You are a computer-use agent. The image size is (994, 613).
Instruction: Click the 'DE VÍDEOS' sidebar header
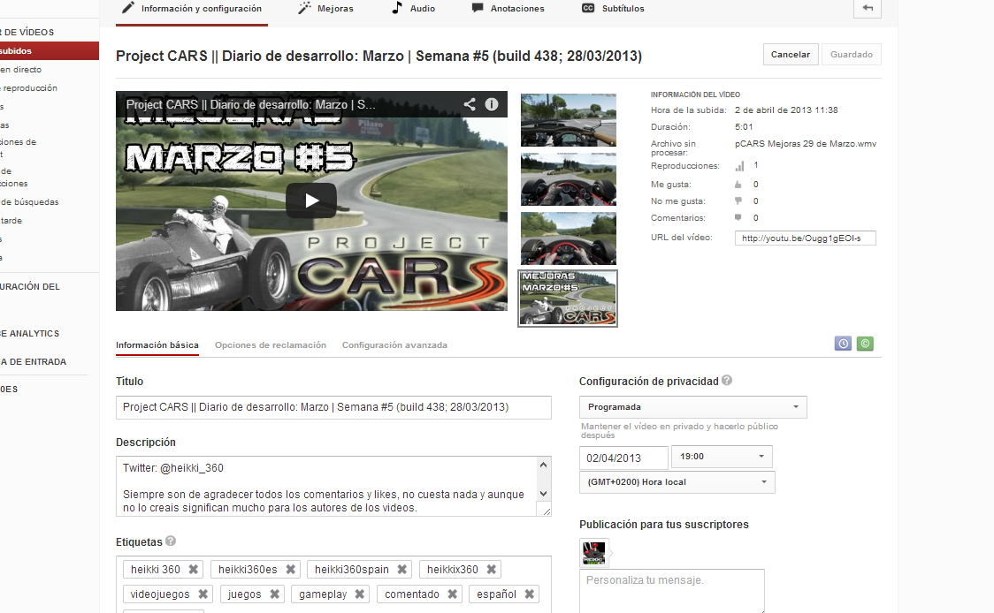(x=28, y=32)
